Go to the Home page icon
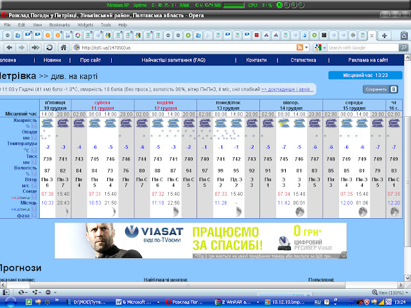411x308 pixels. point(64,47)
